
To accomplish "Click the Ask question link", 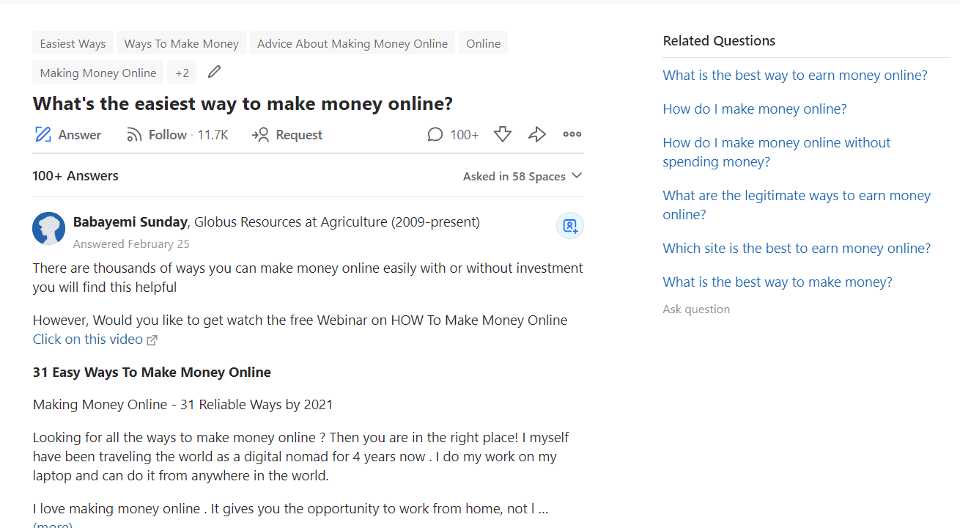I will (696, 309).
